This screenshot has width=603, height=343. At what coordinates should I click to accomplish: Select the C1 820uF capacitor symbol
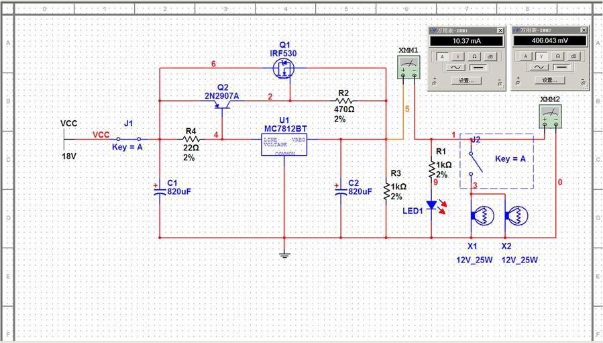click(160, 191)
